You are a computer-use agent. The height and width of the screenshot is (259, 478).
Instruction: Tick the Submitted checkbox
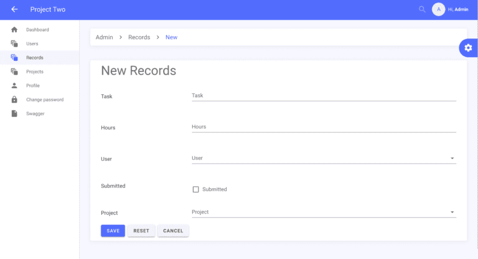(195, 189)
